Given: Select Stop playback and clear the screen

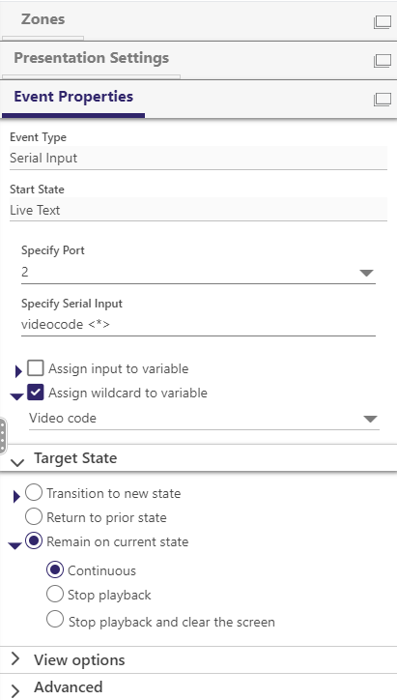Looking at the screenshot, I should [x=55, y=620].
